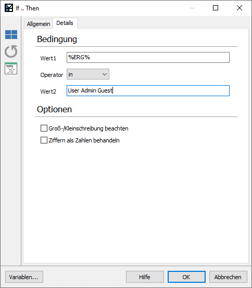
Task: Click the Abbrechen button
Action: pos(228,277)
